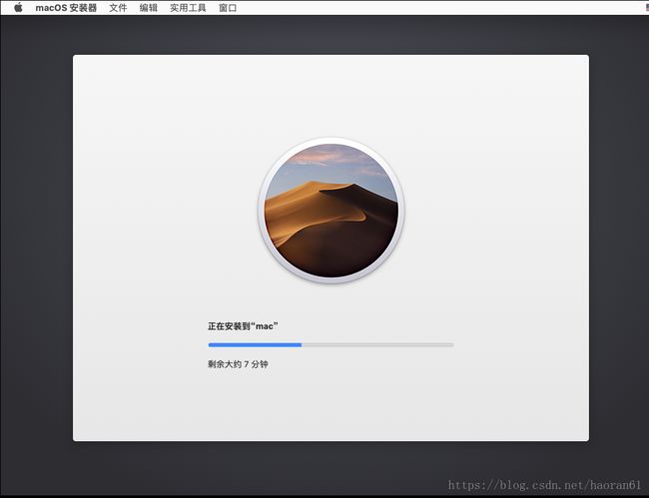
Task: Open the macOS 安装器 application menu
Action: (66, 8)
